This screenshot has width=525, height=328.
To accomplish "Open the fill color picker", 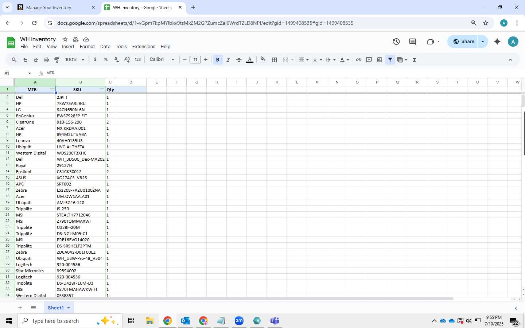I will pyautogui.click(x=263, y=60).
